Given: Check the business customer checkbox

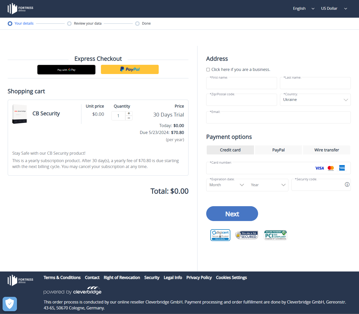Looking at the screenshot, I should click(x=208, y=70).
